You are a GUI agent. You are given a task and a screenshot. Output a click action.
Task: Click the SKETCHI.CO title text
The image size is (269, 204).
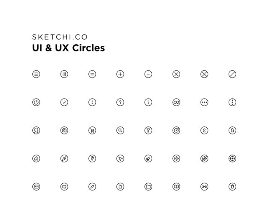point(60,37)
